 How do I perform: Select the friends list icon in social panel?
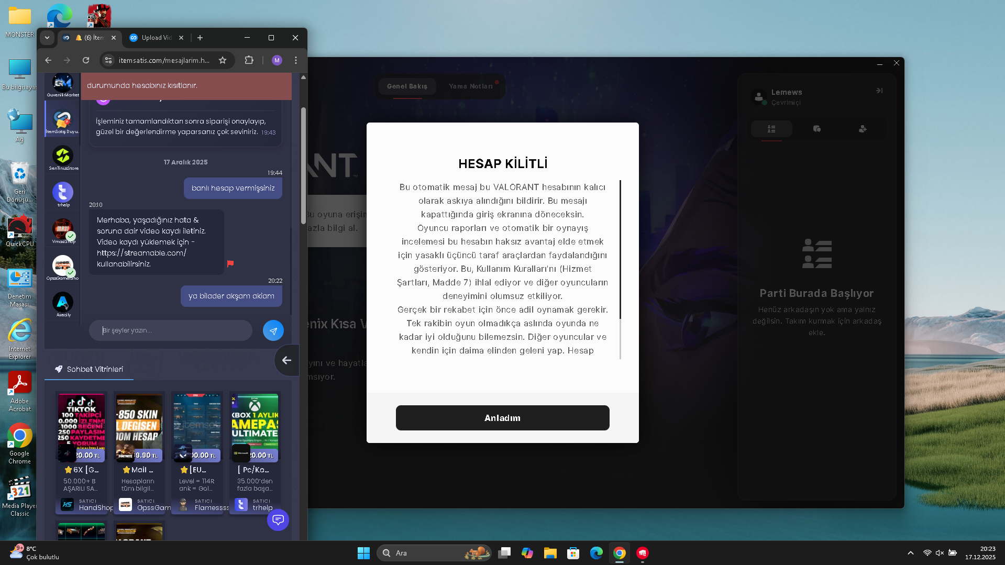pos(771,129)
